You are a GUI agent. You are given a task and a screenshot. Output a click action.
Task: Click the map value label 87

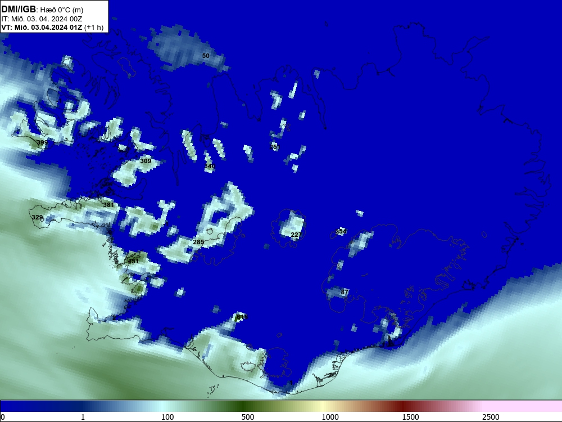pyautogui.click(x=345, y=291)
